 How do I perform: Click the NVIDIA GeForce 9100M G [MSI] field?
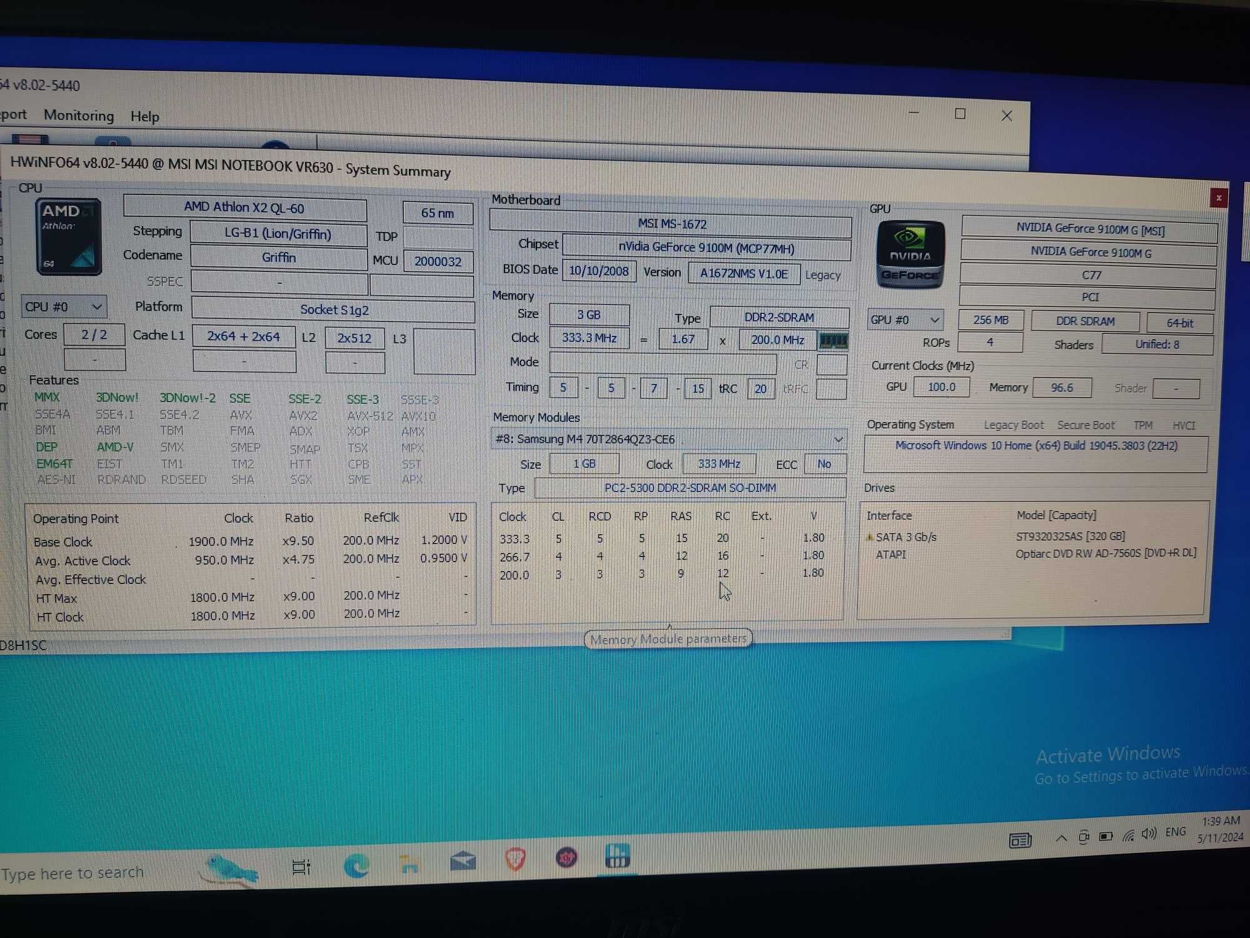(x=1090, y=229)
